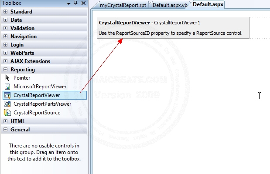Expand the Validation toolbox group
Viewport: 270px width, 174px height.
(6, 28)
